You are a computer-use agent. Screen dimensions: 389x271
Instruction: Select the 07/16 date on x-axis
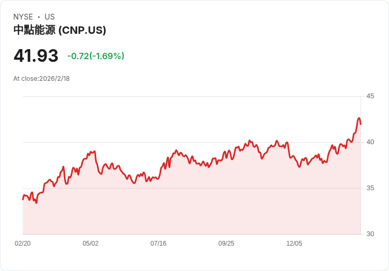tap(159, 244)
